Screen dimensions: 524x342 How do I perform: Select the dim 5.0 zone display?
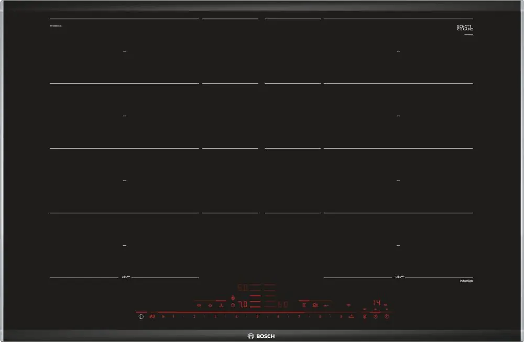point(243,288)
